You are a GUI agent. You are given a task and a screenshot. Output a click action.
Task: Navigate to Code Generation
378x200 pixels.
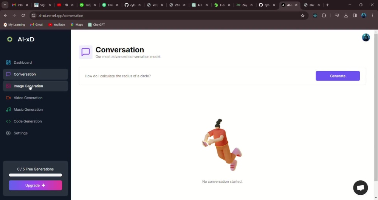pyautogui.click(x=35, y=121)
